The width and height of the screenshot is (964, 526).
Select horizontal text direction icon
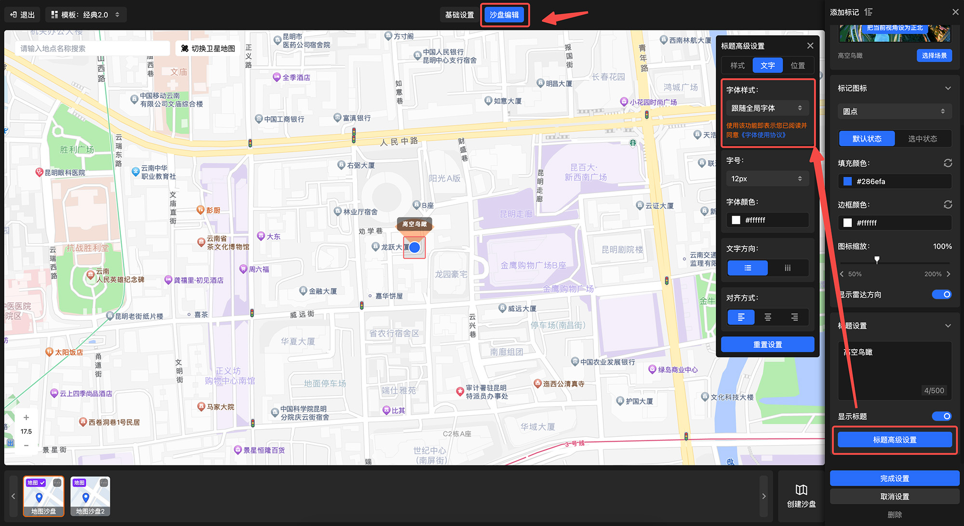(748, 268)
